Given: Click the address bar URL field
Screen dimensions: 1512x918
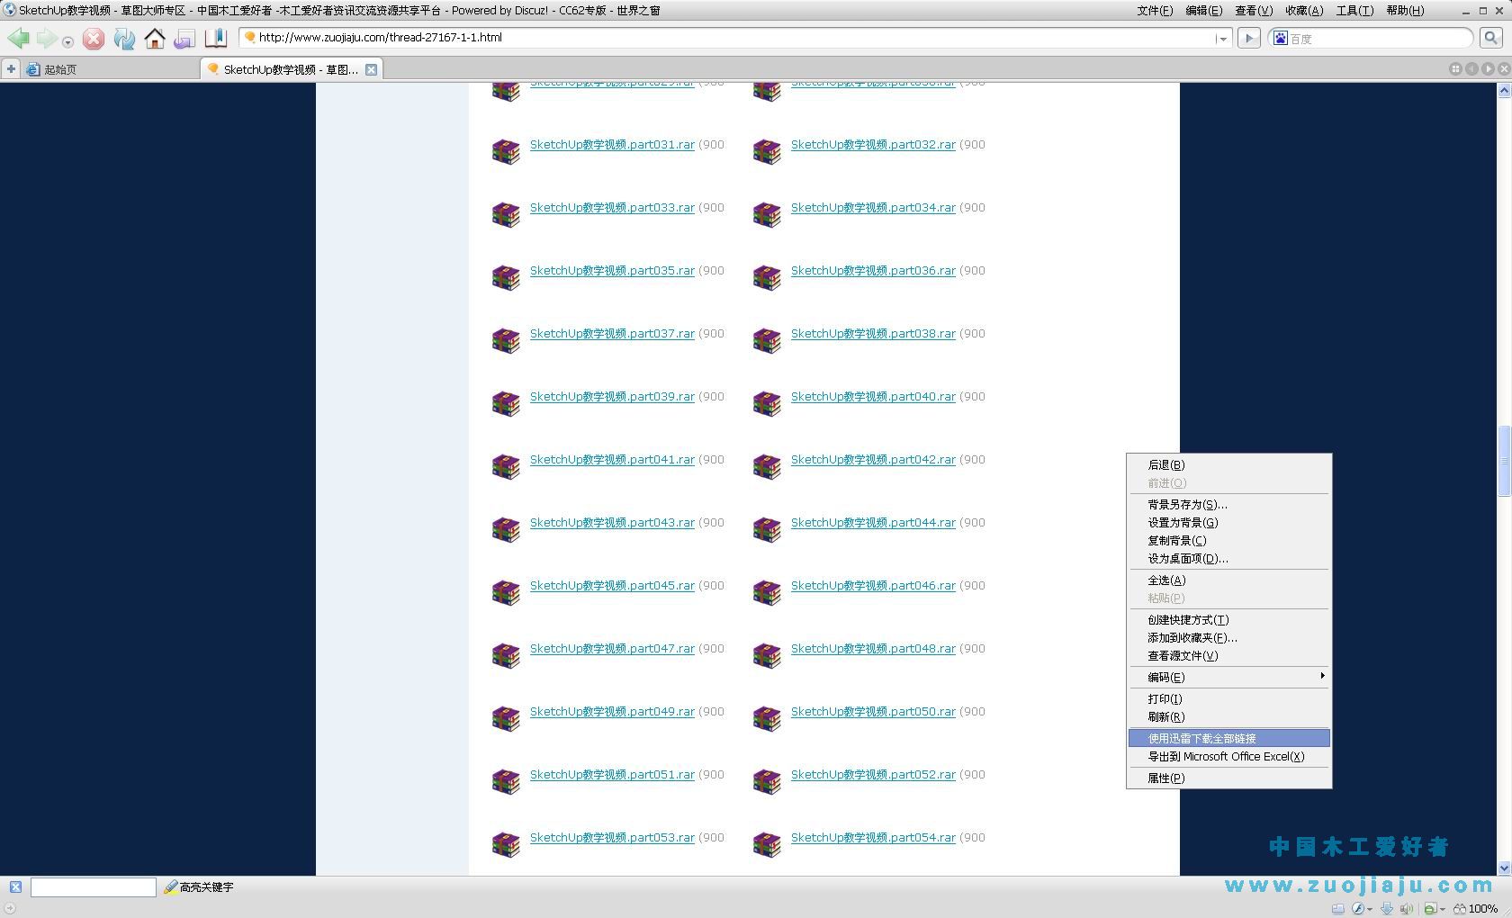Looking at the screenshot, I should [733, 38].
